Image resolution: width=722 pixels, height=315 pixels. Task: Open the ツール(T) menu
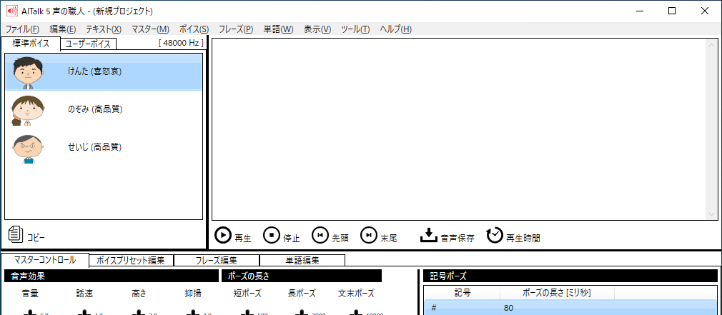click(355, 29)
